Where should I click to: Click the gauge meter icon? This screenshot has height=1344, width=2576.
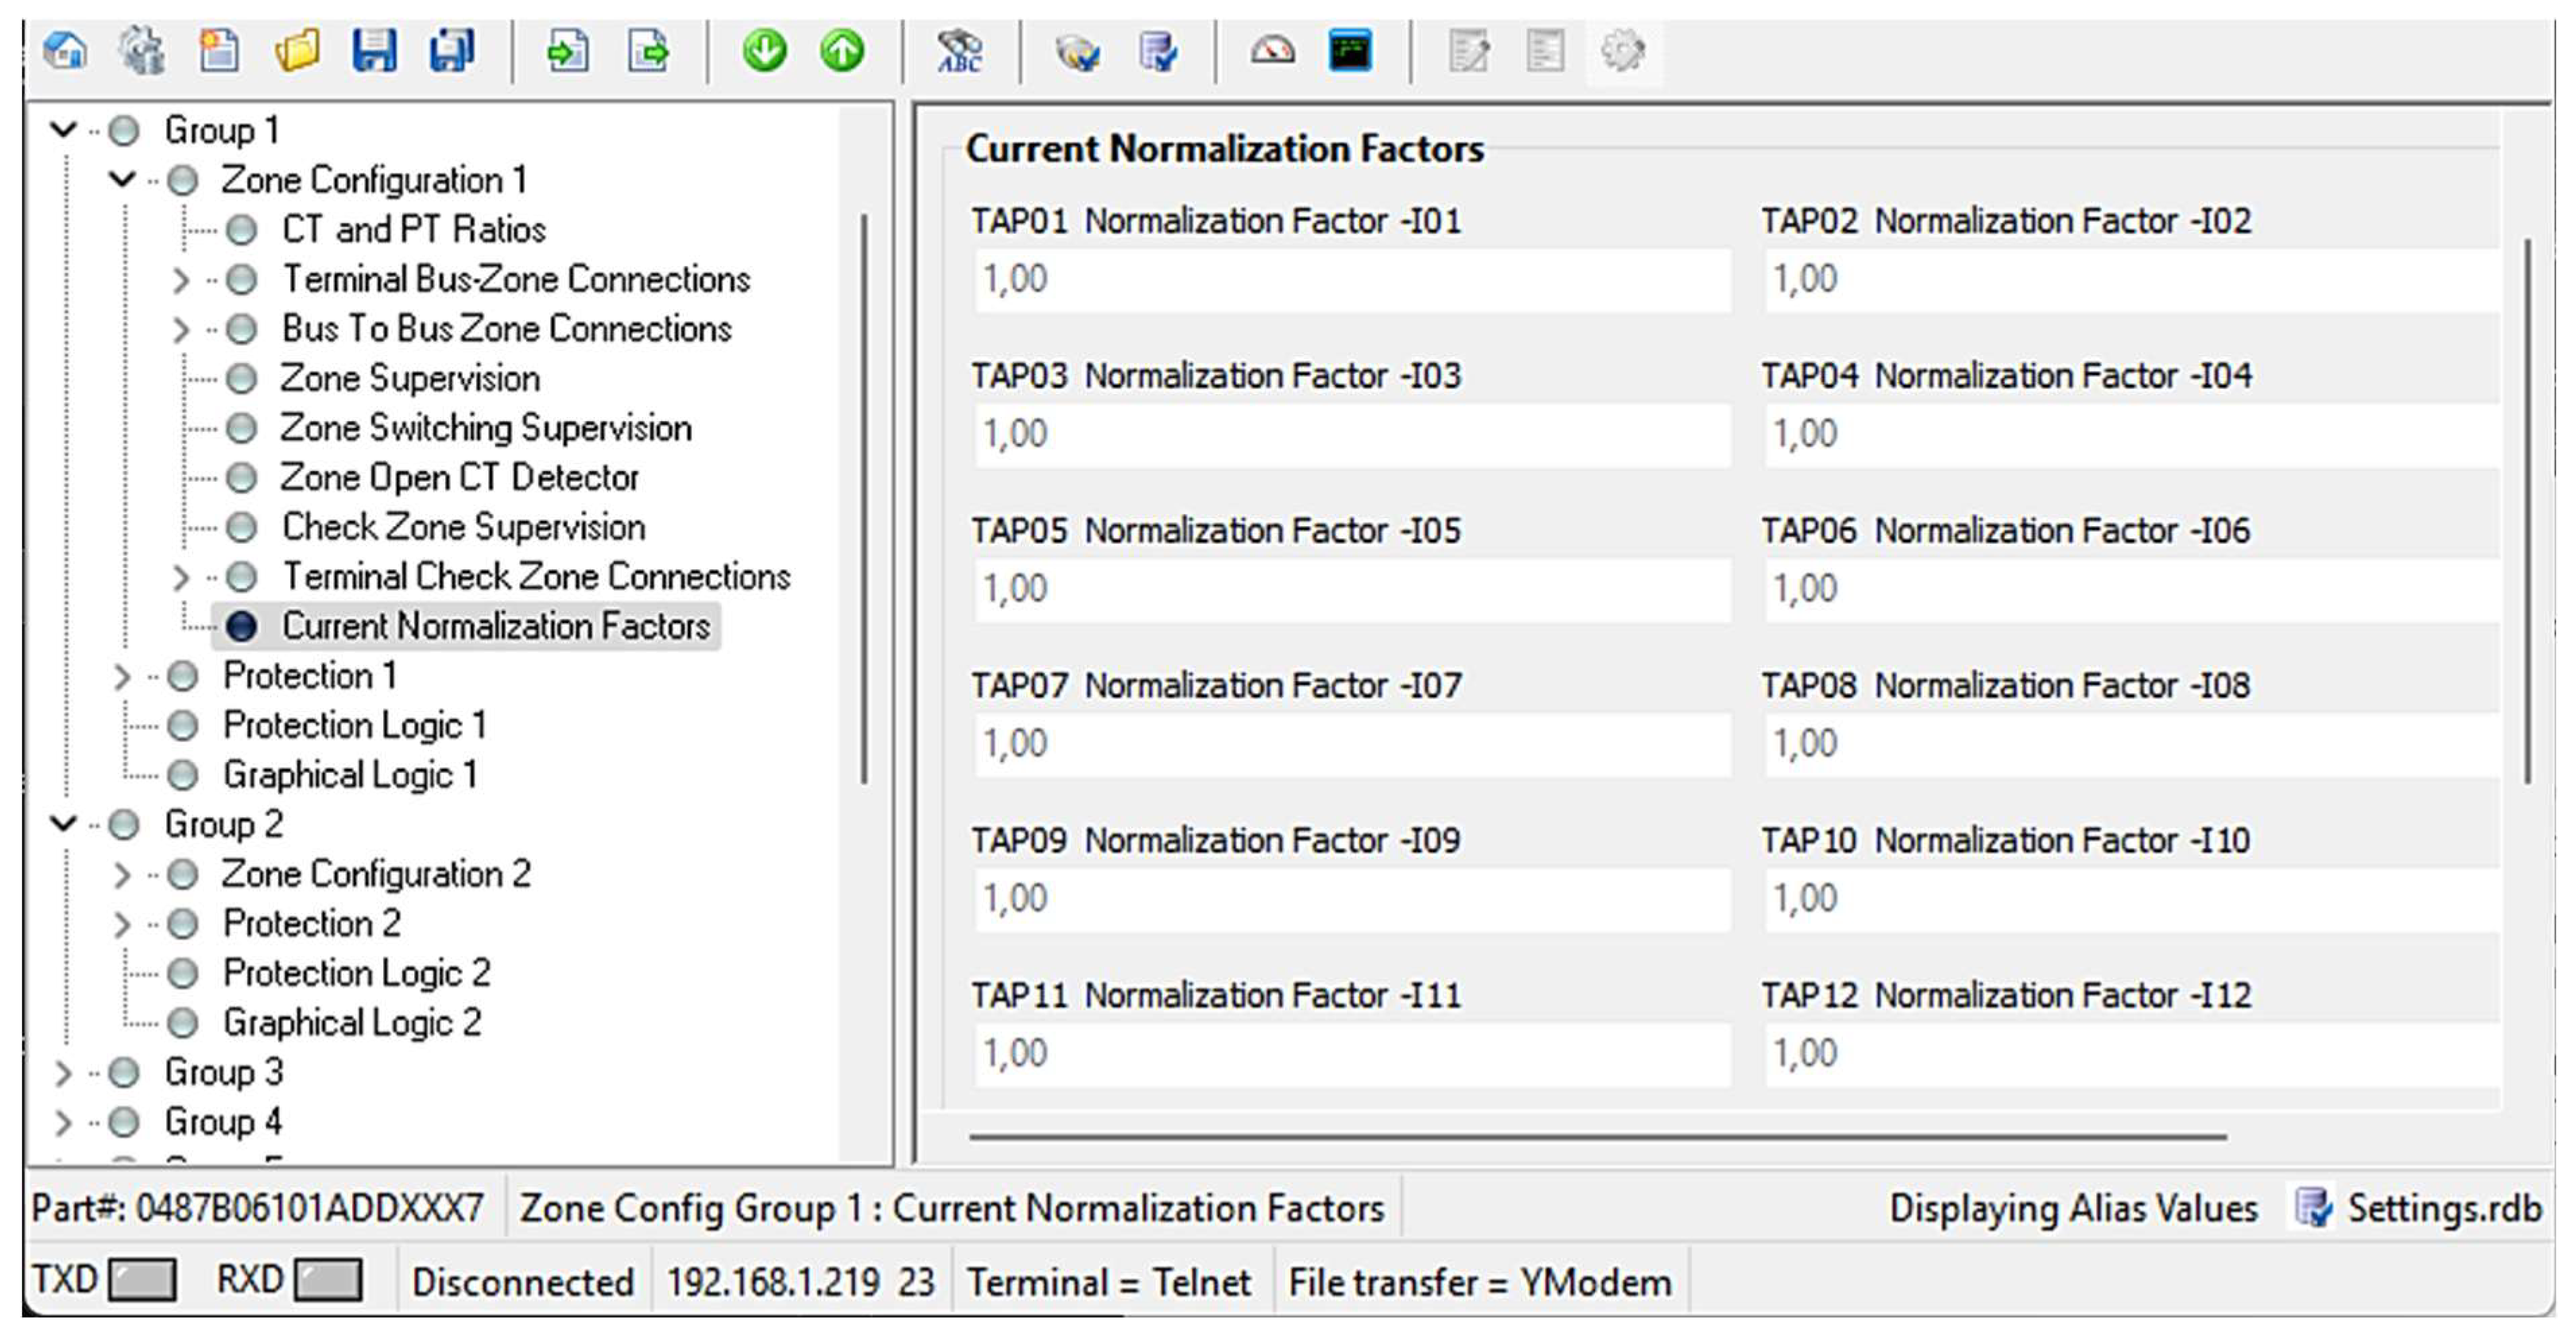coord(1272,51)
